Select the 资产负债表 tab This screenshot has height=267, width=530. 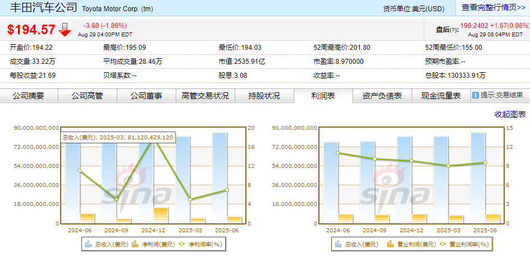point(382,96)
